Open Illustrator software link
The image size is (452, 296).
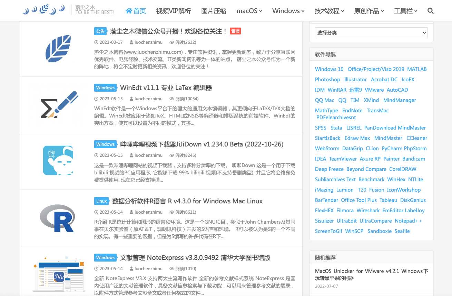coord(355,80)
